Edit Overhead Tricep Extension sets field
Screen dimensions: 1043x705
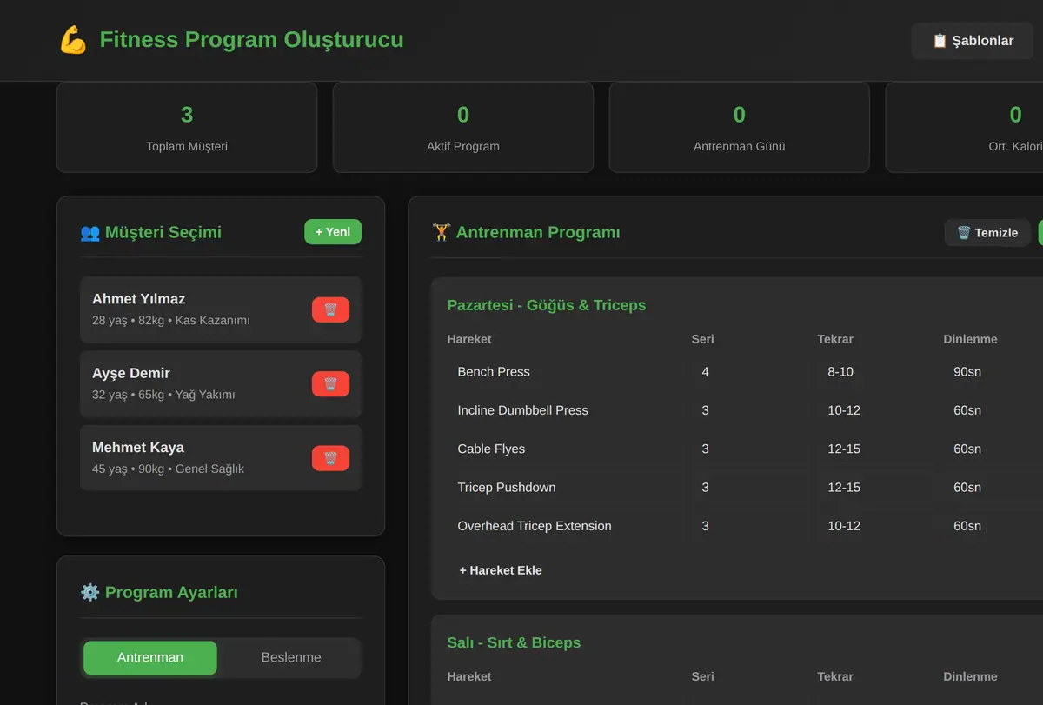click(x=749, y=526)
